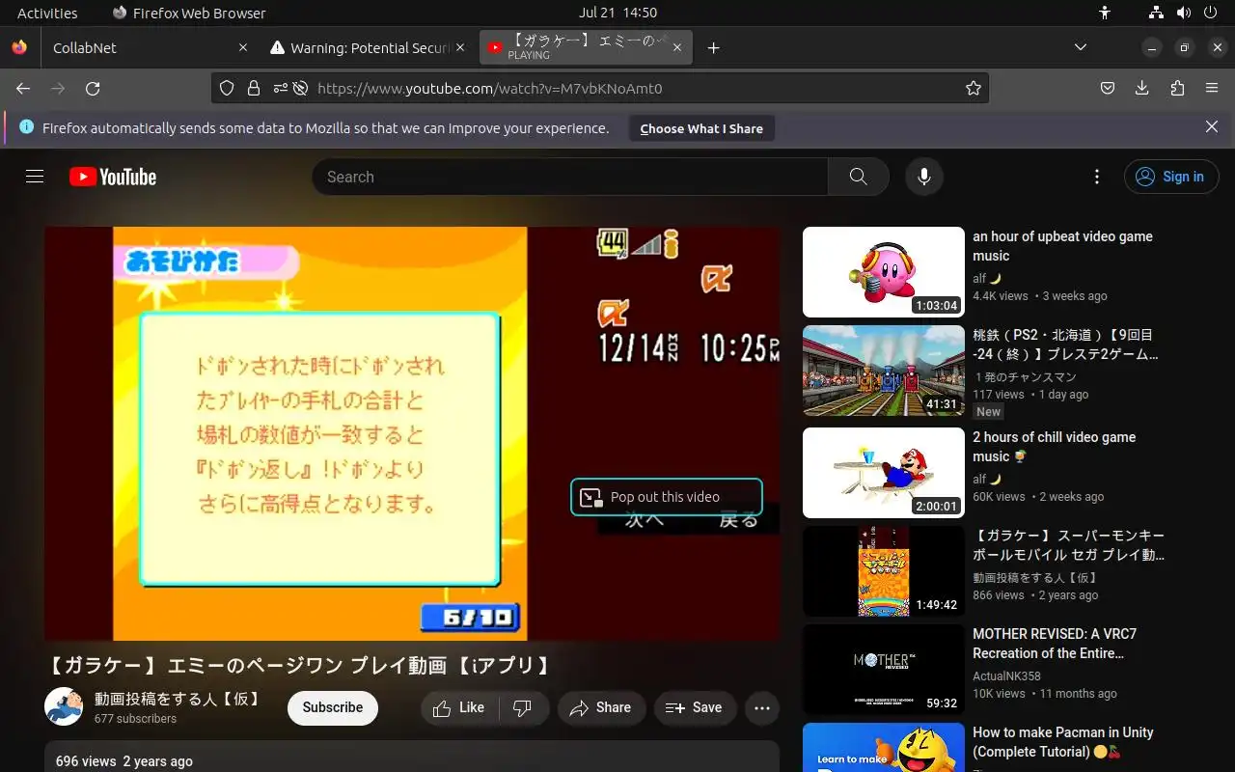Click channel name 1発のチャンスマン
Viewport: 1235px width, 772px height.
click(1025, 377)
